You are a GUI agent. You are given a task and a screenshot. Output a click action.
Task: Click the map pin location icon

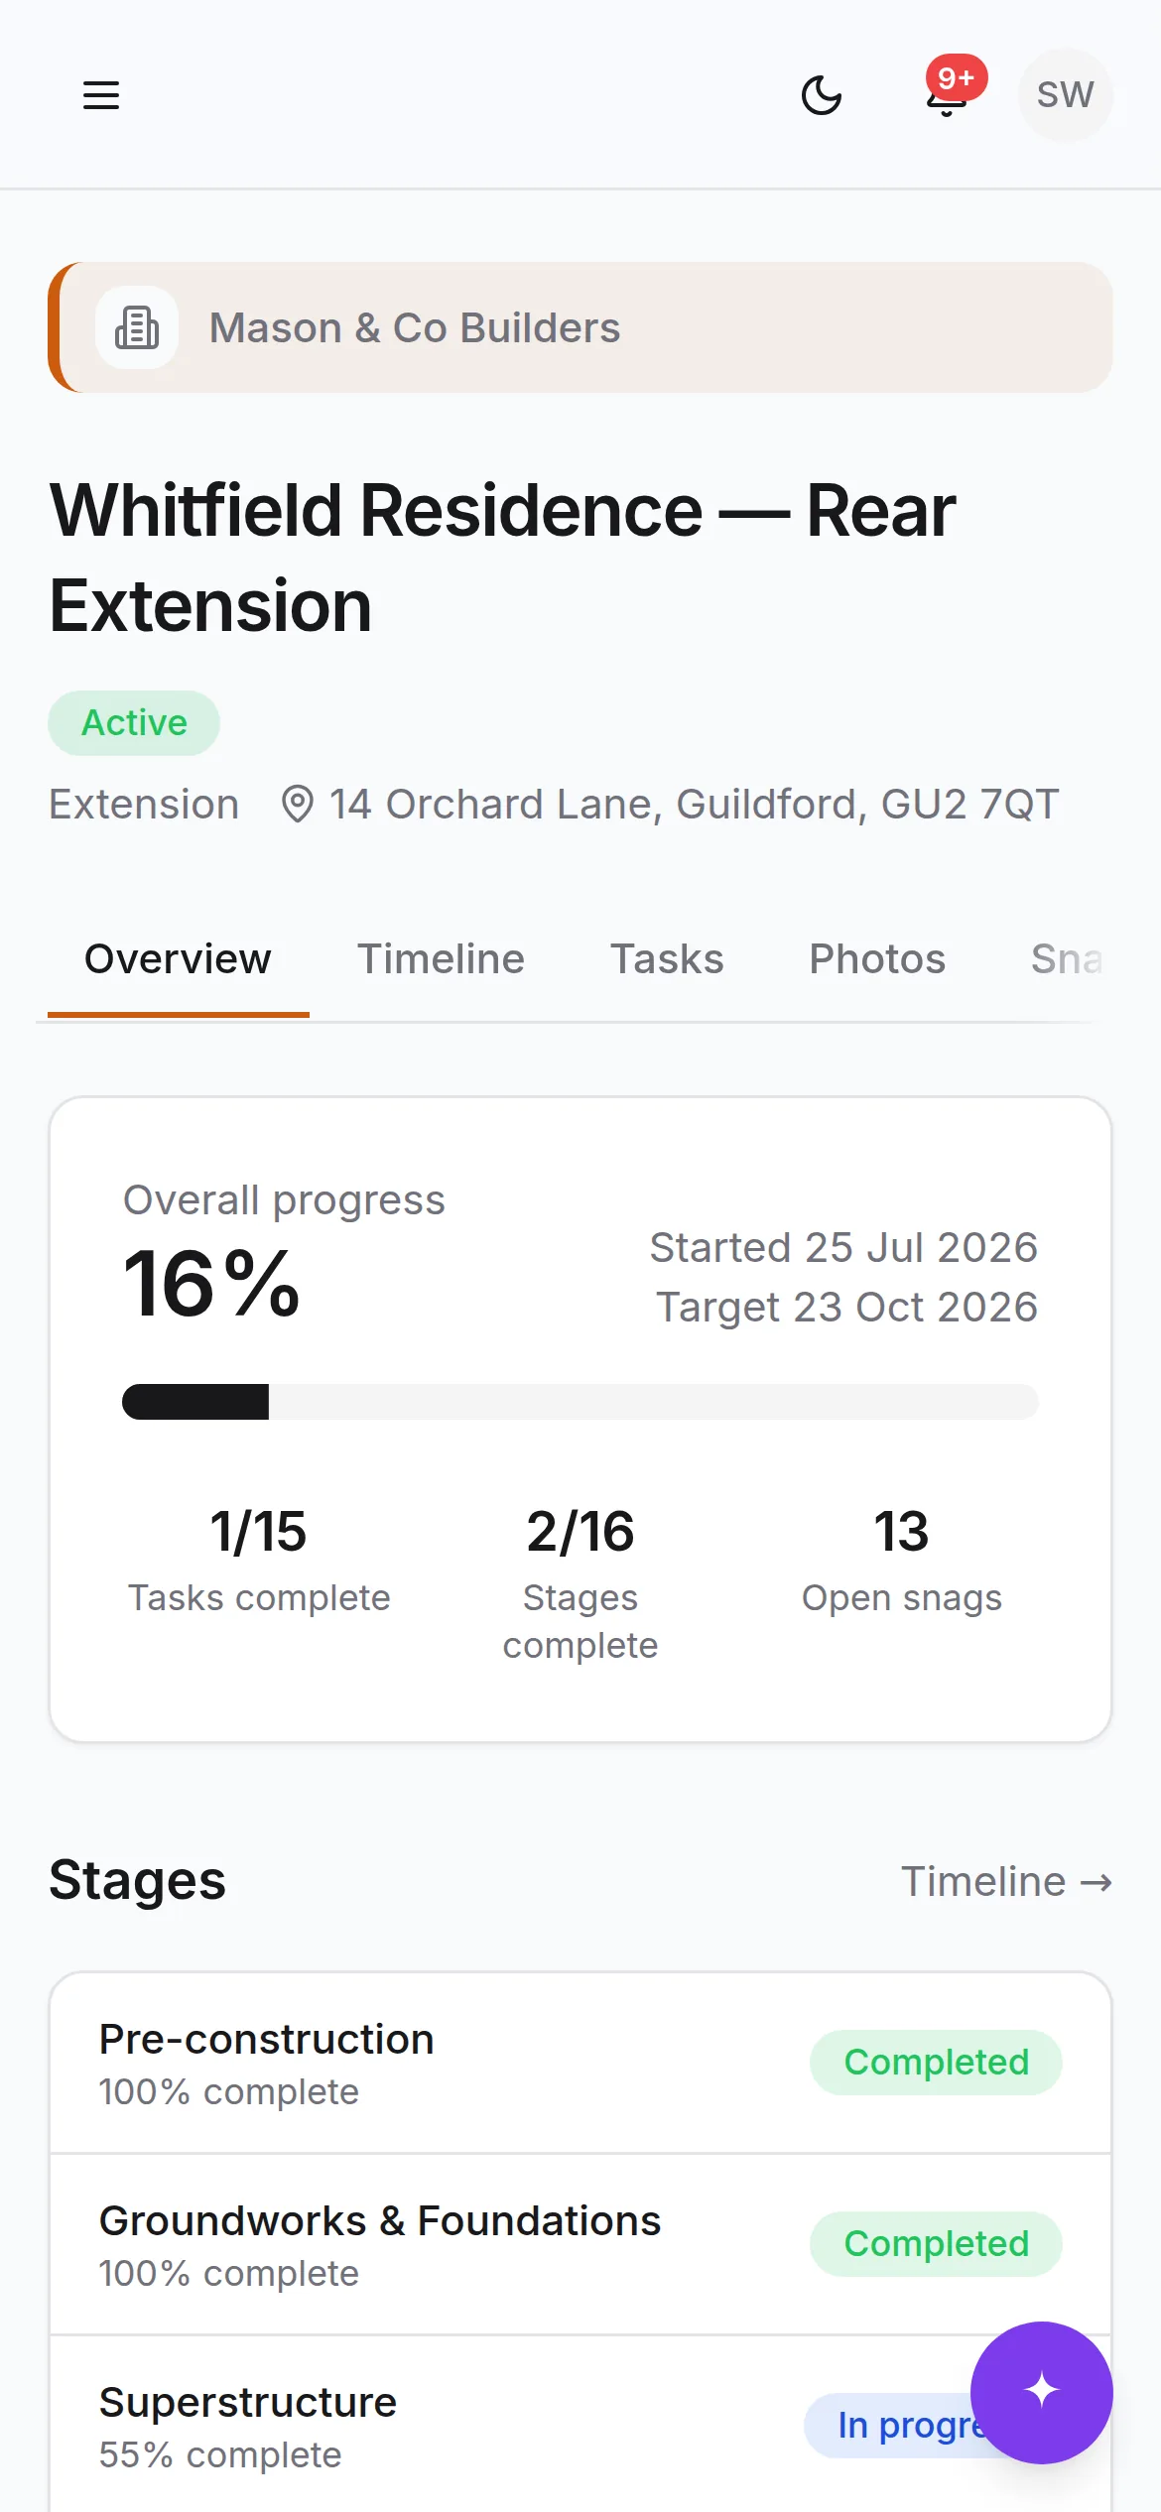pos(298,804)
